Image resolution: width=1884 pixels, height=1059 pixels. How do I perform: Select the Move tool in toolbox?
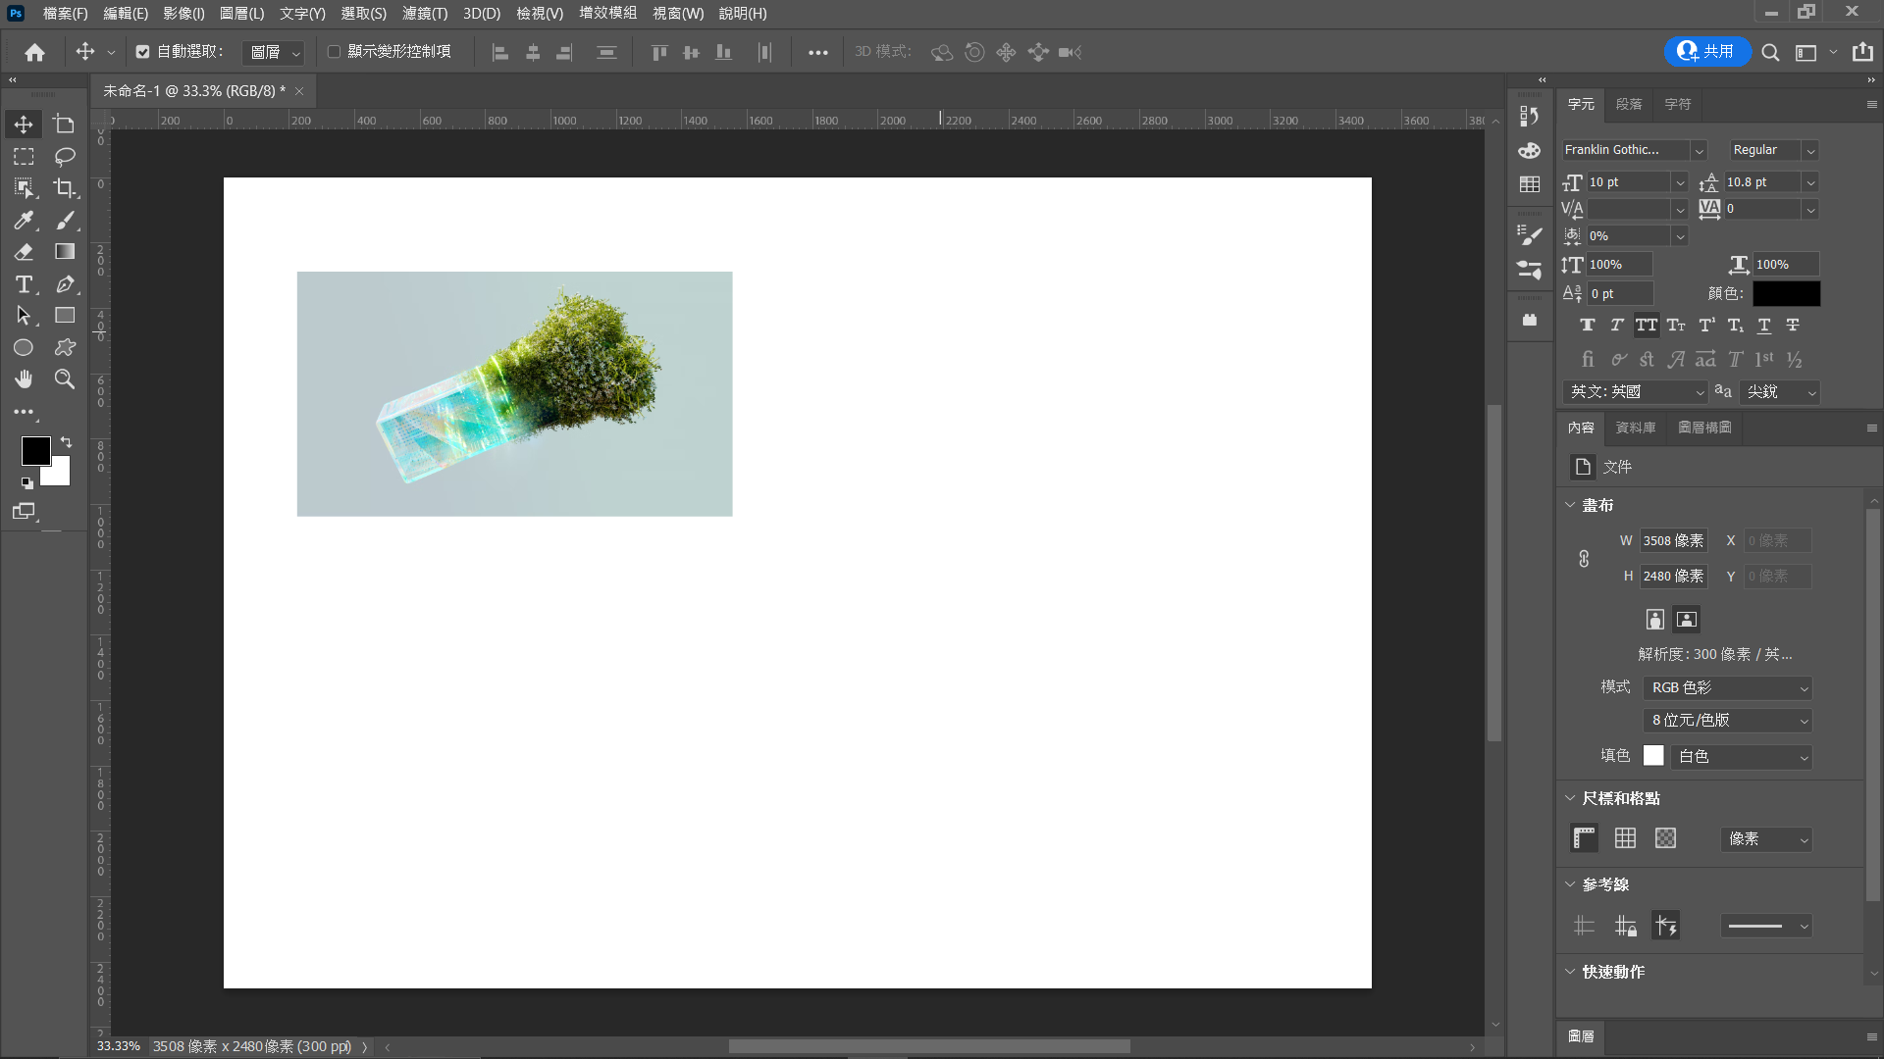tap(24, 125)
